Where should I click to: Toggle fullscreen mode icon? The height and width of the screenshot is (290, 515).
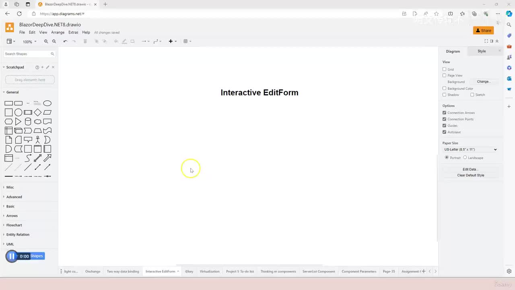(x=486, y=41)
